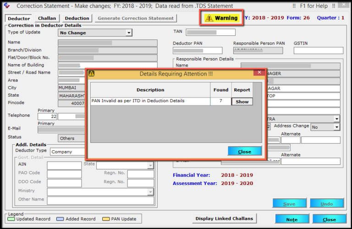Viewport: 352px width, 229px height.
Task: Open the Ministry dropdown list
Action: tap(150, 192)
